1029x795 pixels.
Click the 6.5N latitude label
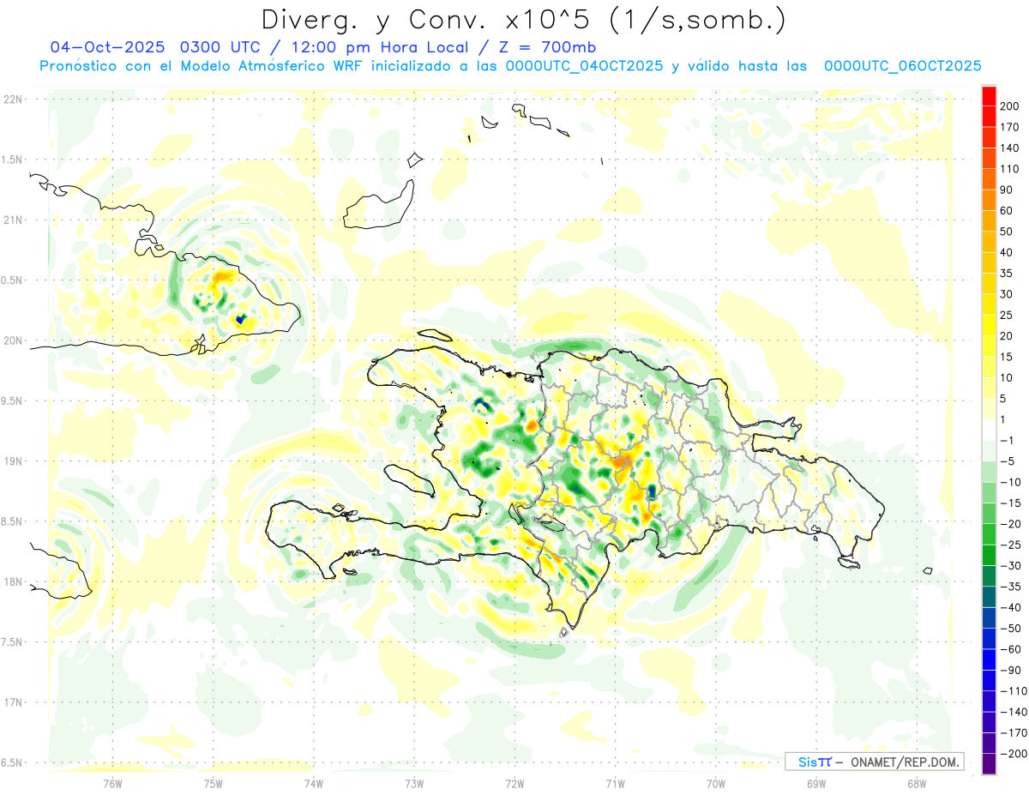click(13, 762)
